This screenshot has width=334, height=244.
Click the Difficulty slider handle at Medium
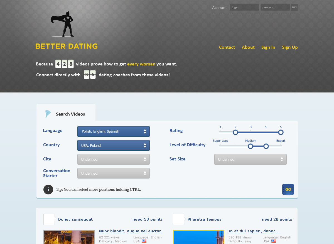(250, 146)
